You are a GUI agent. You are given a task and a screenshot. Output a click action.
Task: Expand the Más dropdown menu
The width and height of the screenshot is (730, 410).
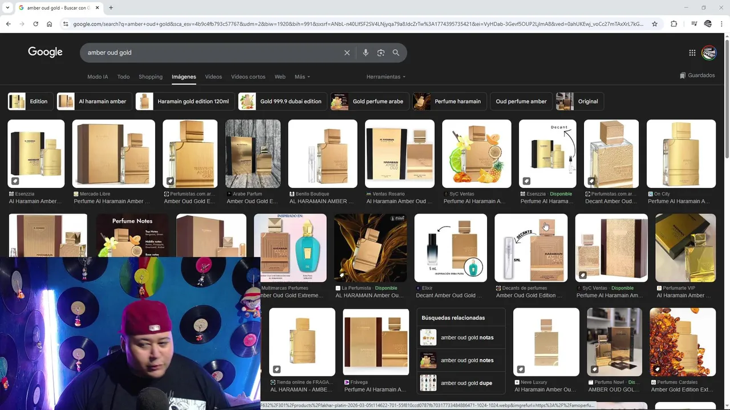pyautogui.click(x=302, y=77)
